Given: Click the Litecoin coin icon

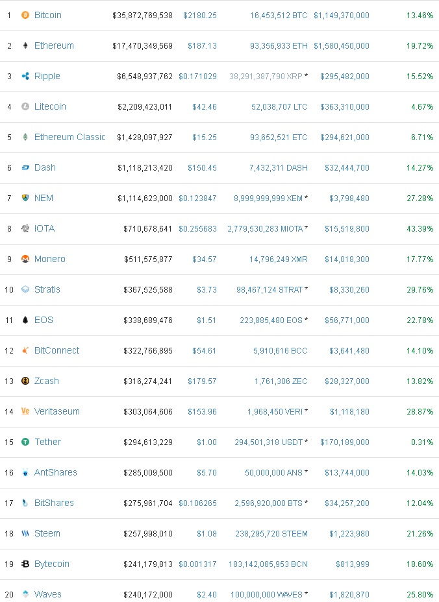Looking at the screenshot, I should 25,106.
